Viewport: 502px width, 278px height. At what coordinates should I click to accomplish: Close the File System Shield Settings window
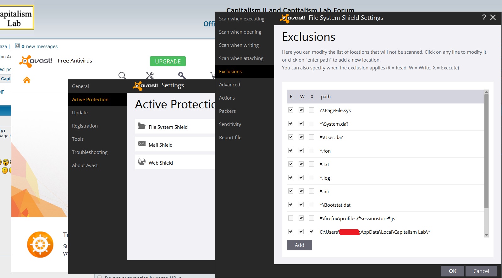tap(493, 18)
